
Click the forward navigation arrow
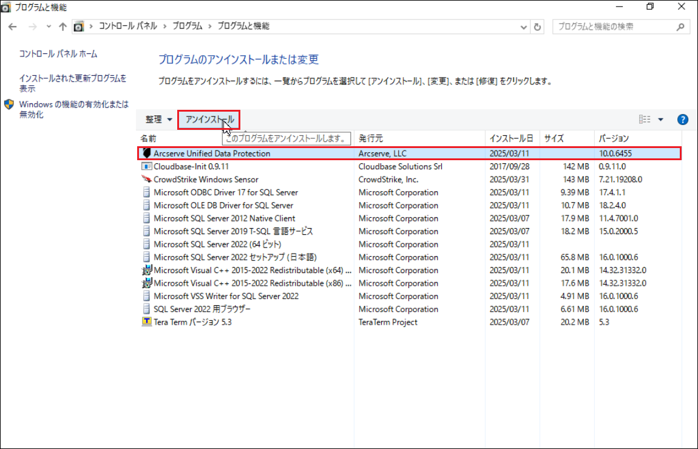point(33,27)
